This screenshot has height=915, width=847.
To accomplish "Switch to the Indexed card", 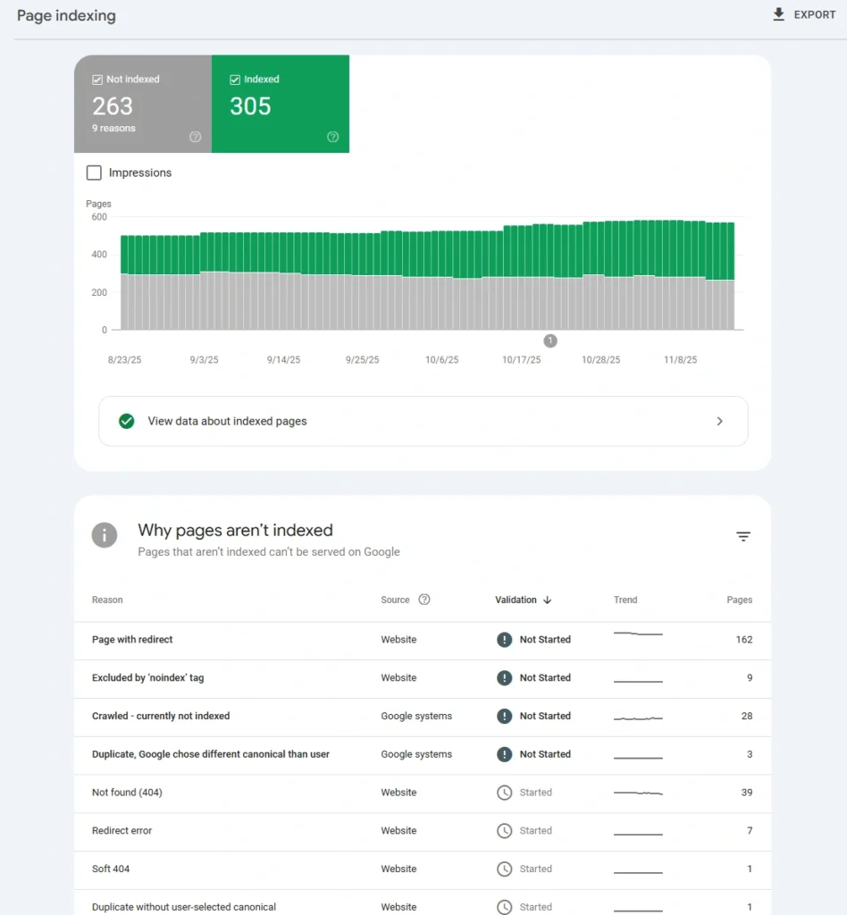I will (x=280, y=105).
